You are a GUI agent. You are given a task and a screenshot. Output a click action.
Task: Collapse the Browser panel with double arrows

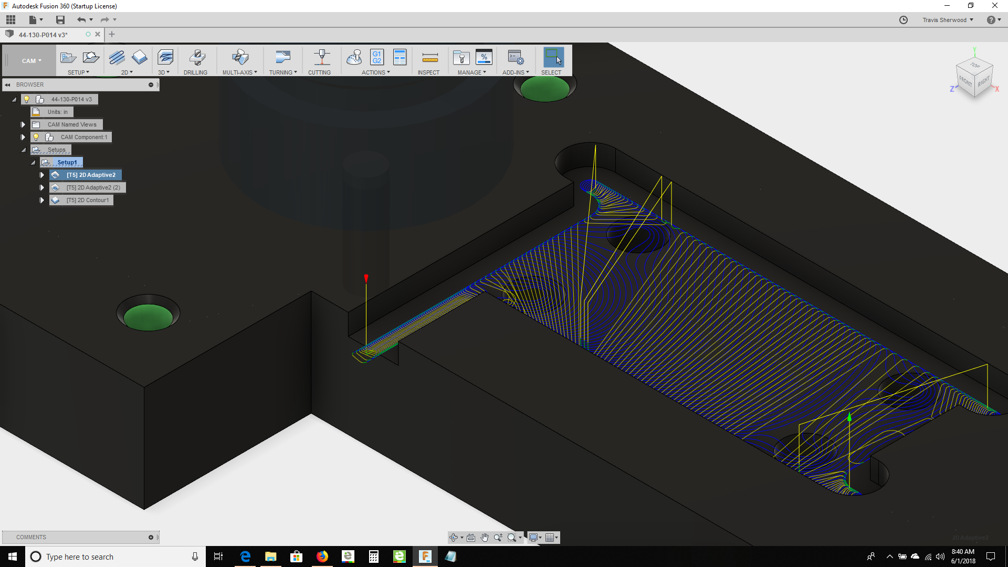(x=7, y=85)
